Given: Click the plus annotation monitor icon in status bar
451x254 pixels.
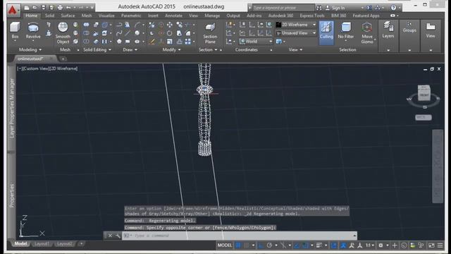Looking at the screenshot, I should 395,246.
